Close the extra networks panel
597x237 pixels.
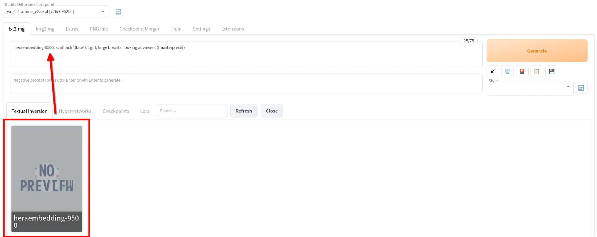coord(272,111)
